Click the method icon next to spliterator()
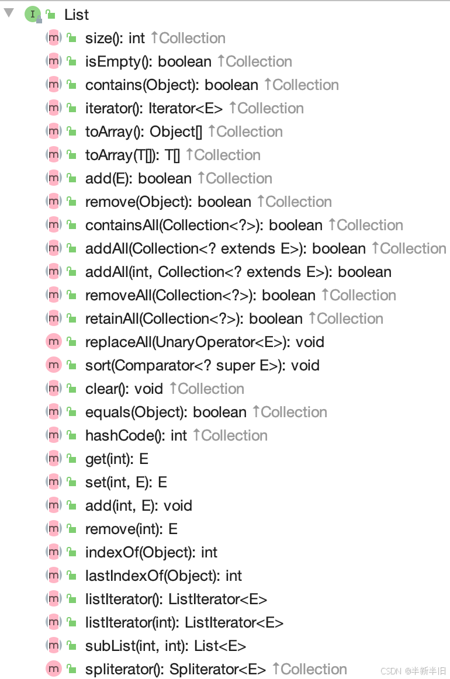The width and height of the screenshot is (450, 679). pos(54,670)
